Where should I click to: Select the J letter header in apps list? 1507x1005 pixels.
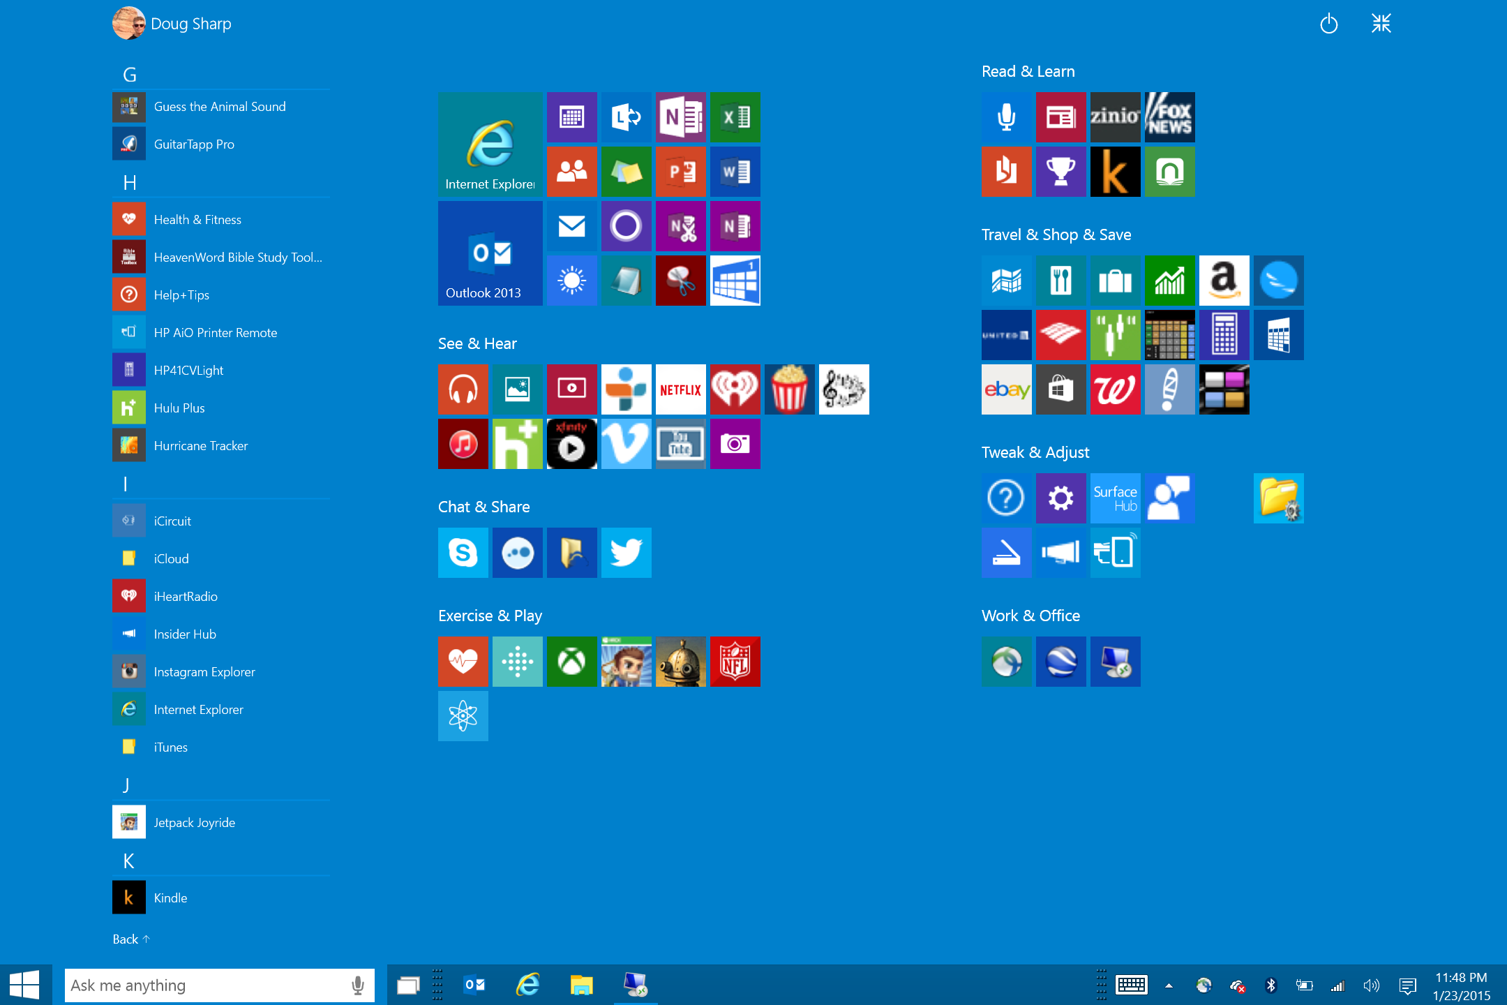pyautogui.click(x=126, y=785)
